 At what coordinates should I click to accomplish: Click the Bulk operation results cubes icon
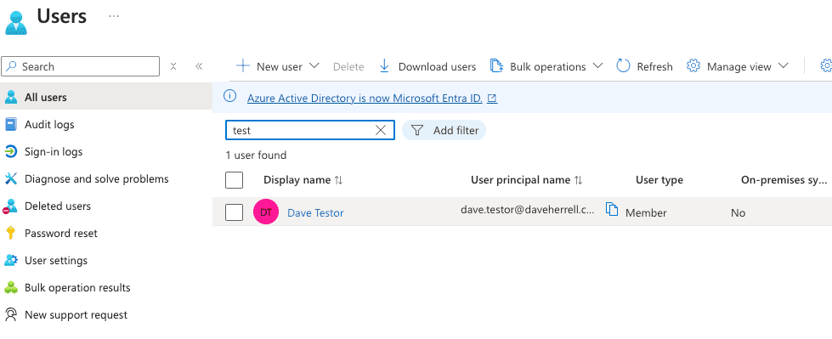(x=10, y=287)
